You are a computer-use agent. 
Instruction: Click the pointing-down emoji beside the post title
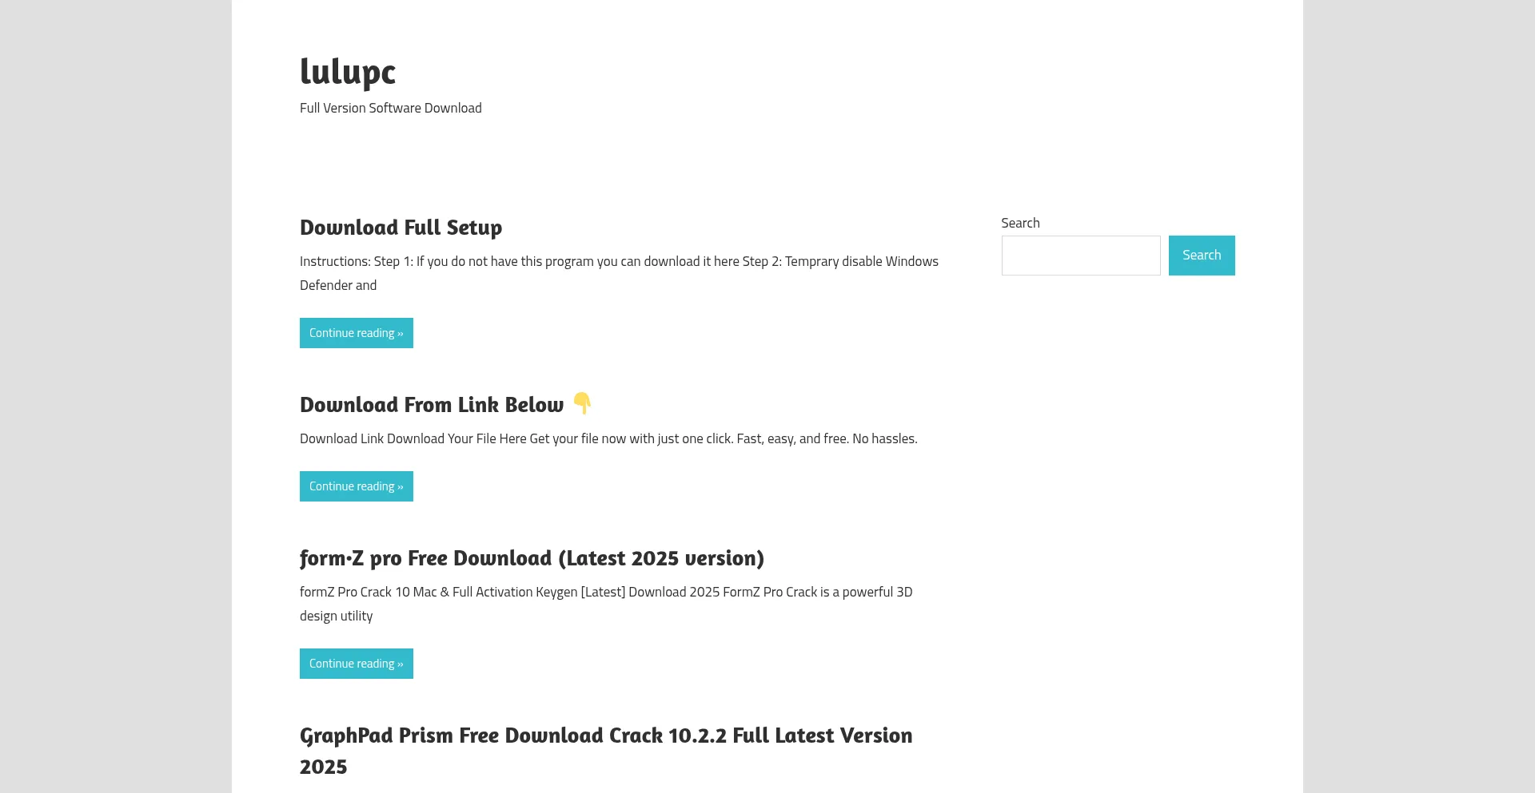click(x=582, y=403)
